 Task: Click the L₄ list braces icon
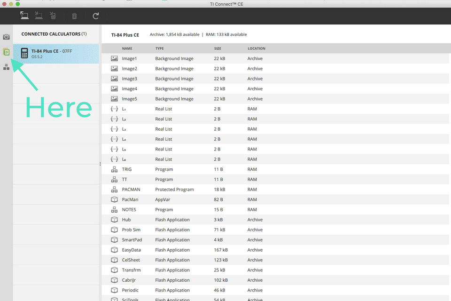[x=114, y=139]
